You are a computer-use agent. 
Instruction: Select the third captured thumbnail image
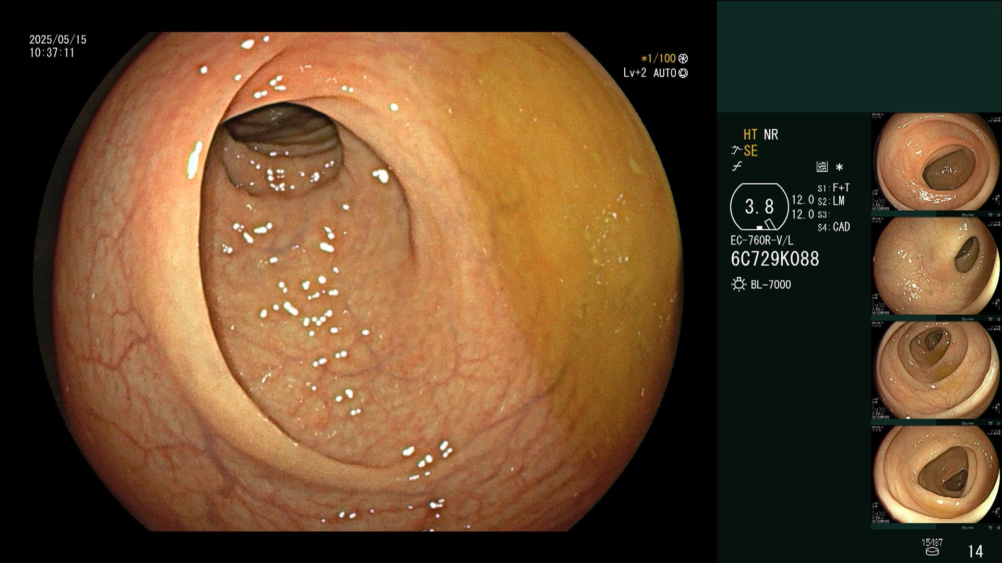point(936,370)
